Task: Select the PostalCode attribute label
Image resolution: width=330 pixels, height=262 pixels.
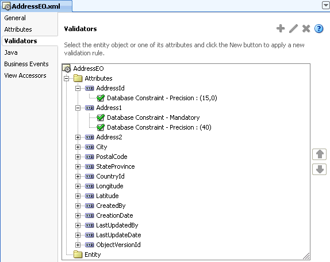Action: (x=112, y=157)
